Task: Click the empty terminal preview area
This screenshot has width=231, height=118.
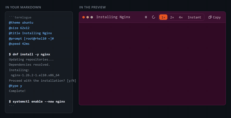Action: click(x=152, y=64)
